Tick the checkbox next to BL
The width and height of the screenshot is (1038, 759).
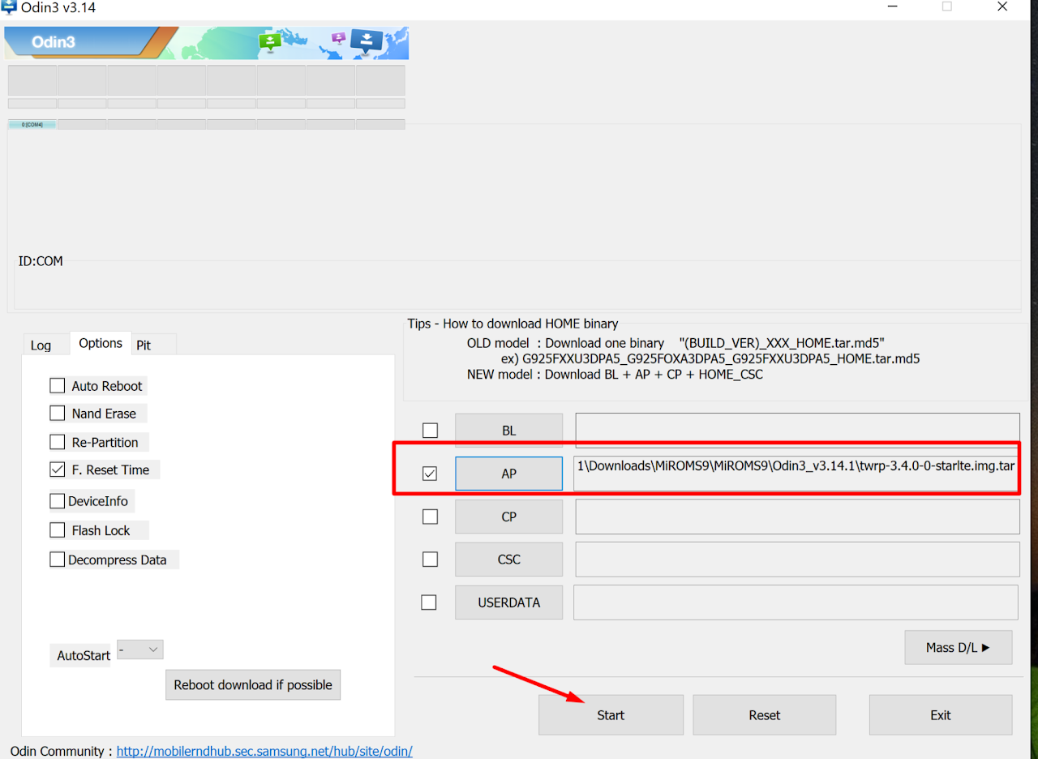coord(430,431)
